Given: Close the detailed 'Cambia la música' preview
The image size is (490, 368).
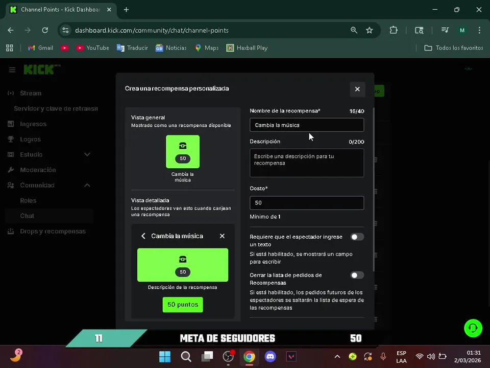Looking at the screenshot, I should tap(222, 236).
